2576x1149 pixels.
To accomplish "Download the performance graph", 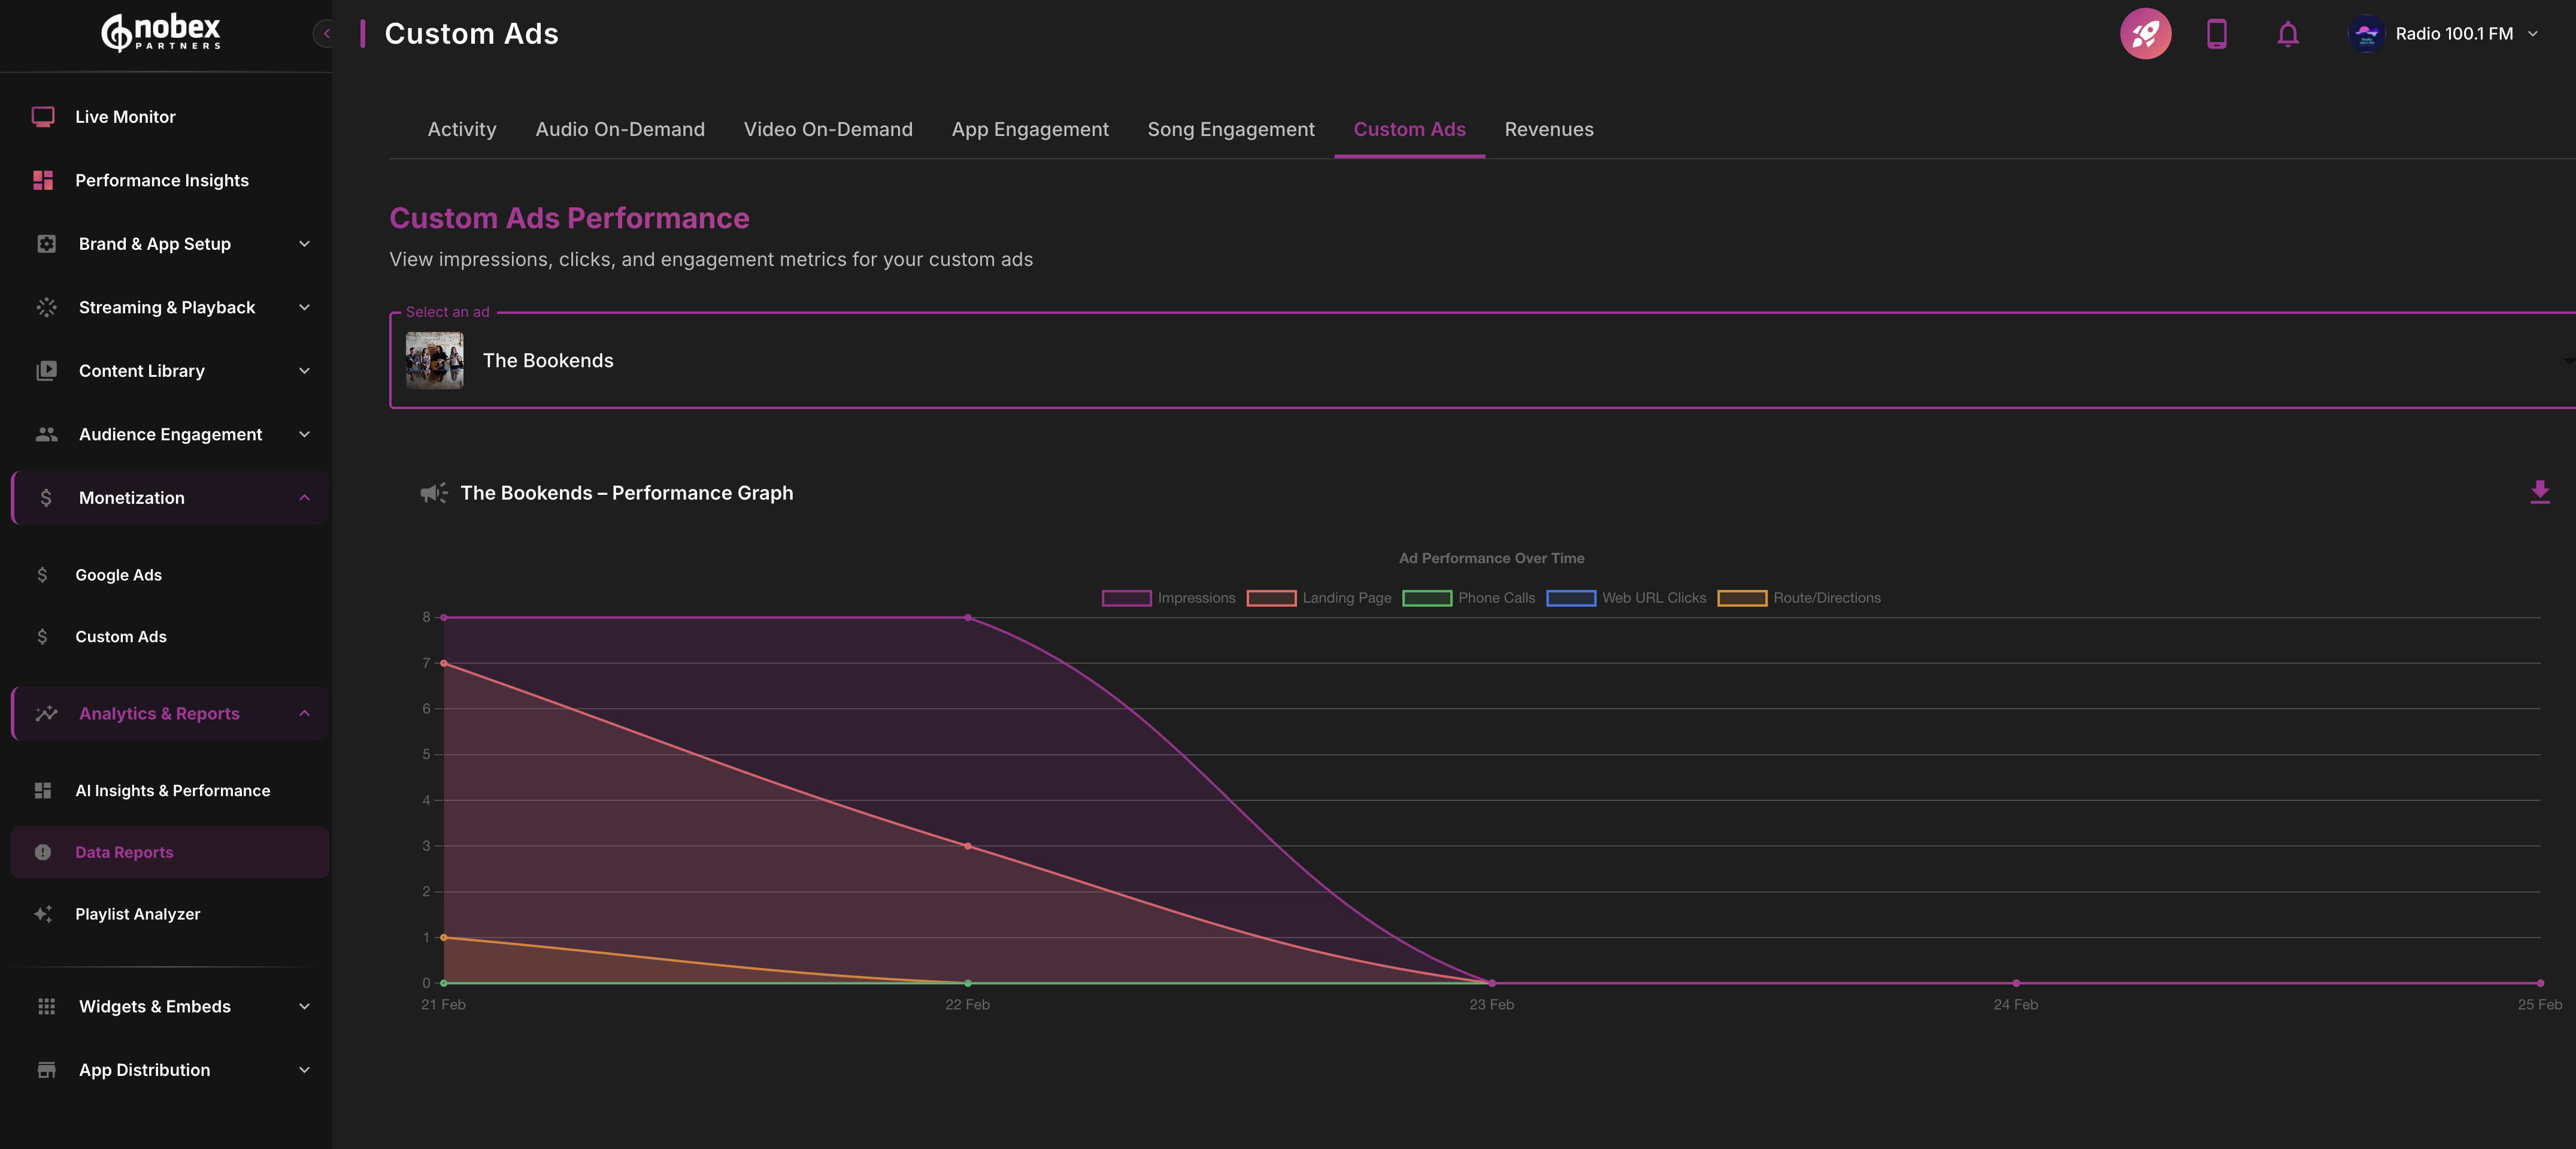I will click(2539, 492).
